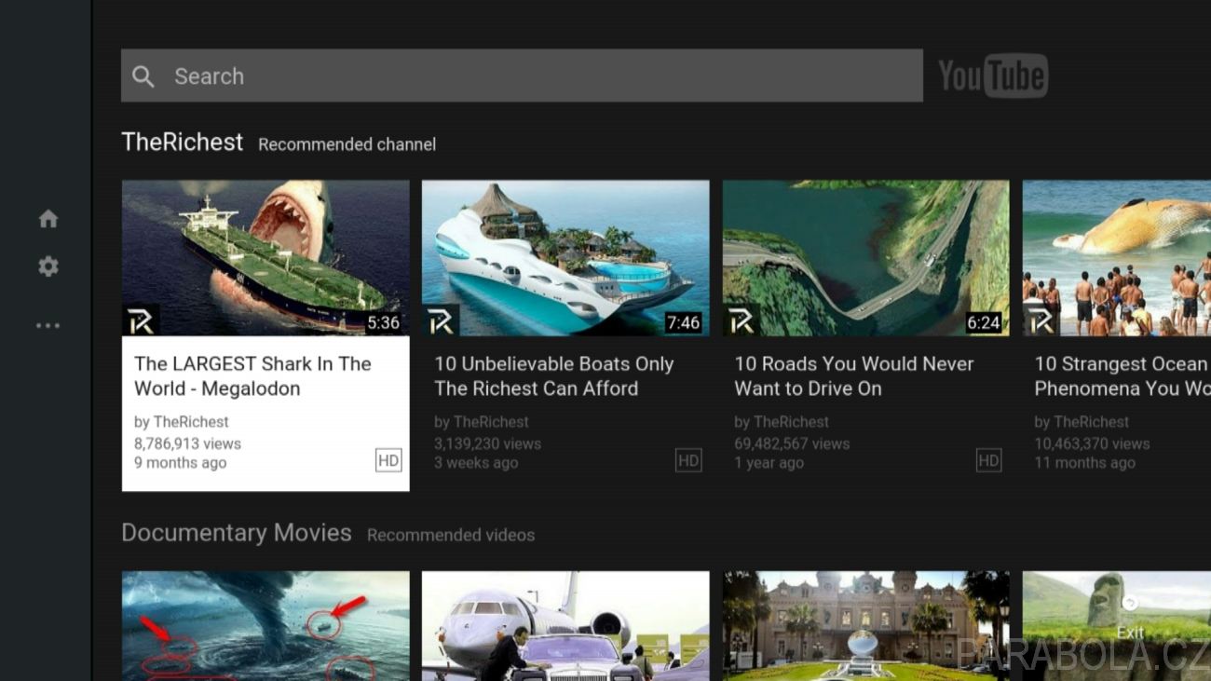Click HD badge on the roads card
The height and width of the screenshot is (681, 1211).
[x=988, y=460]
